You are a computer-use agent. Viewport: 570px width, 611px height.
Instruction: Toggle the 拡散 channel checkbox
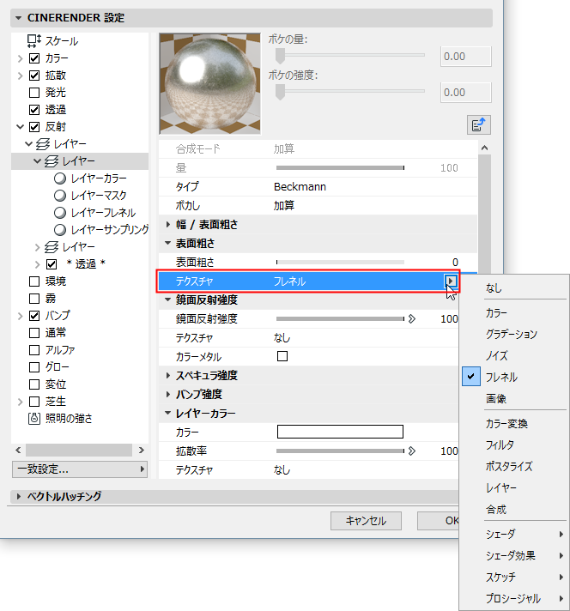click(x=34, y=76)
